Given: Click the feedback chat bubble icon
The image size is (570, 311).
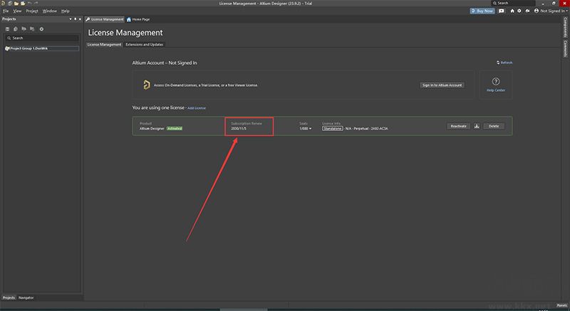Looking at the screenshot, I should [502, 11].
